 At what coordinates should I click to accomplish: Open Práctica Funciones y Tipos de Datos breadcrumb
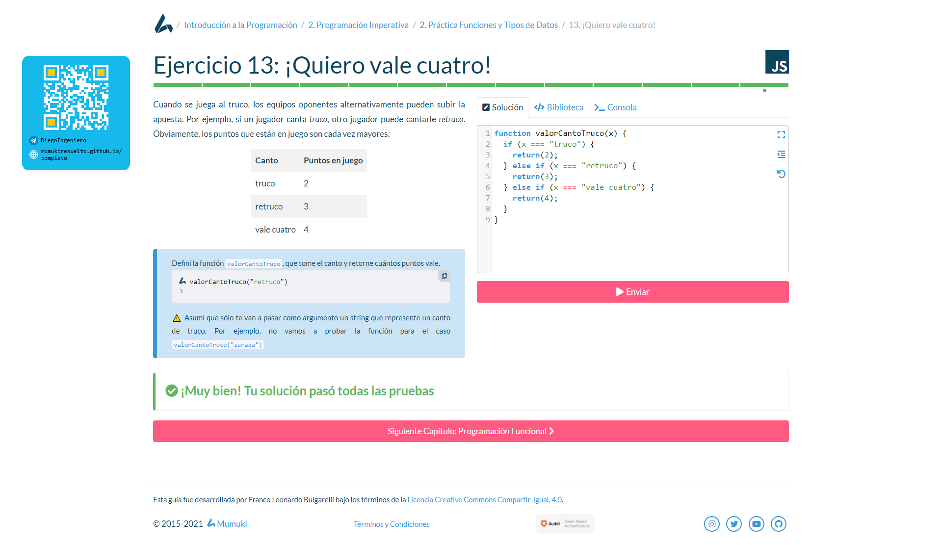489,25
